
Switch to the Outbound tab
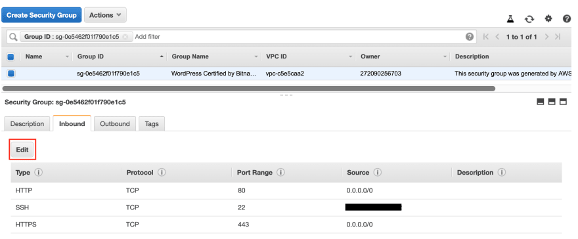115,123
